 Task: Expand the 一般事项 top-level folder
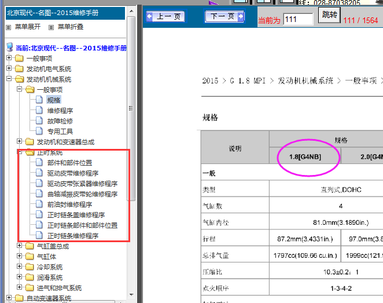[9, 58]
